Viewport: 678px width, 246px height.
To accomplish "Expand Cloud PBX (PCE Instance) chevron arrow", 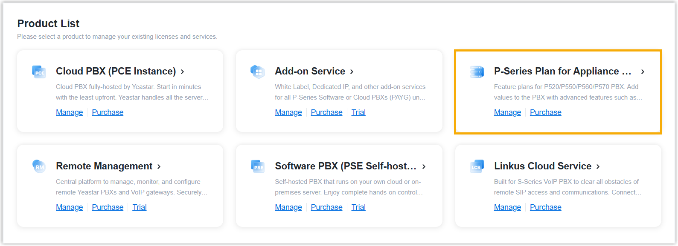I will point(182,72).
